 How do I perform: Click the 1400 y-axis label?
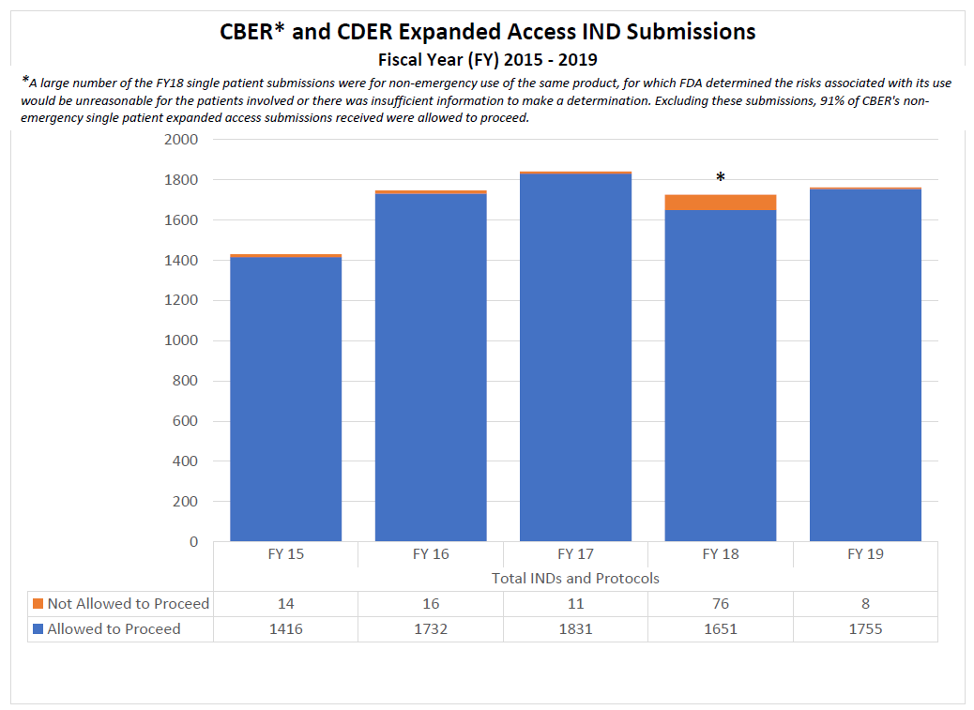click(181, 261)
